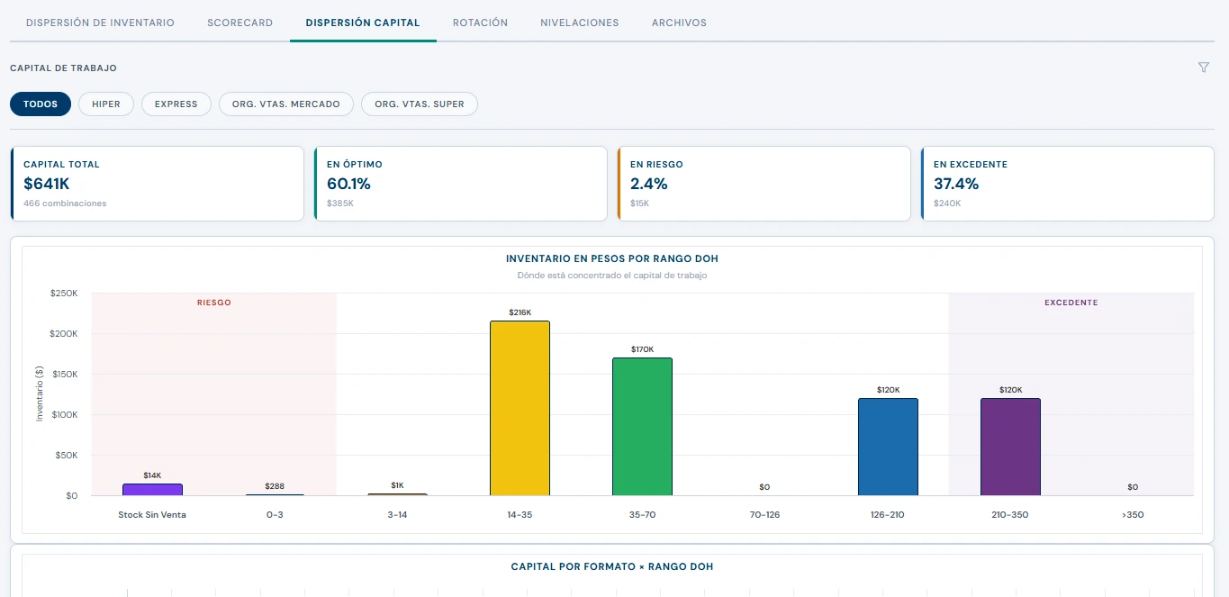Open the filter funnel icon
This screenshot has width=1229, height=597.
[x=1204, y=68]
